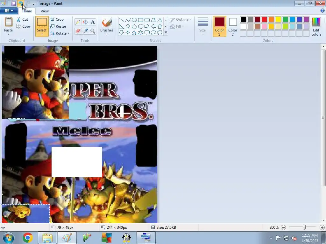Image resolution: width=326 pixels, height=244 pixels.
Task: Click the Crop button
Action: point(57,19)
